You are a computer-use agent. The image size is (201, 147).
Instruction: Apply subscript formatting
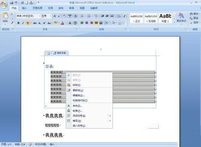click(39, 23)
